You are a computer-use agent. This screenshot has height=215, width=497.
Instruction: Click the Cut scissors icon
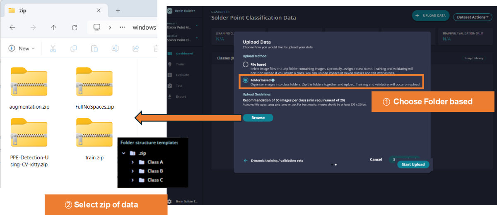click(x=53, y=48)
